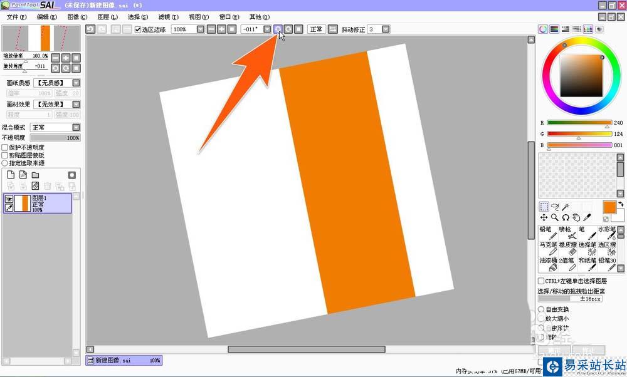
Task: Toggle visibility eye of 图层1
Action: point(9,199)
